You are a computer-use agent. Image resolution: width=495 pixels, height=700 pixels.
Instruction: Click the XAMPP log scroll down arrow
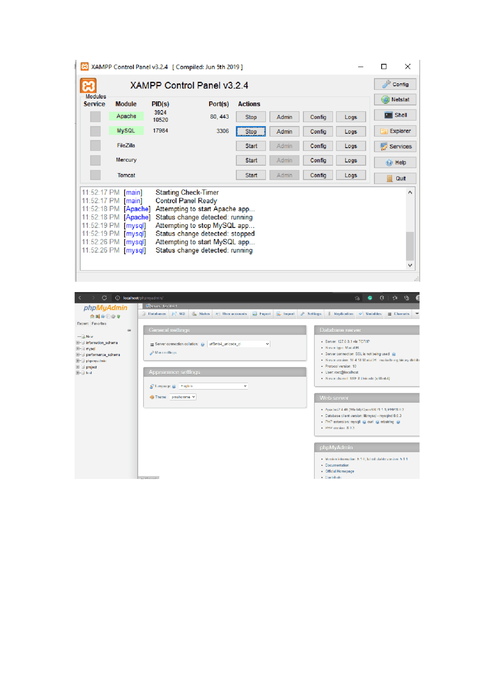(410, 265)
